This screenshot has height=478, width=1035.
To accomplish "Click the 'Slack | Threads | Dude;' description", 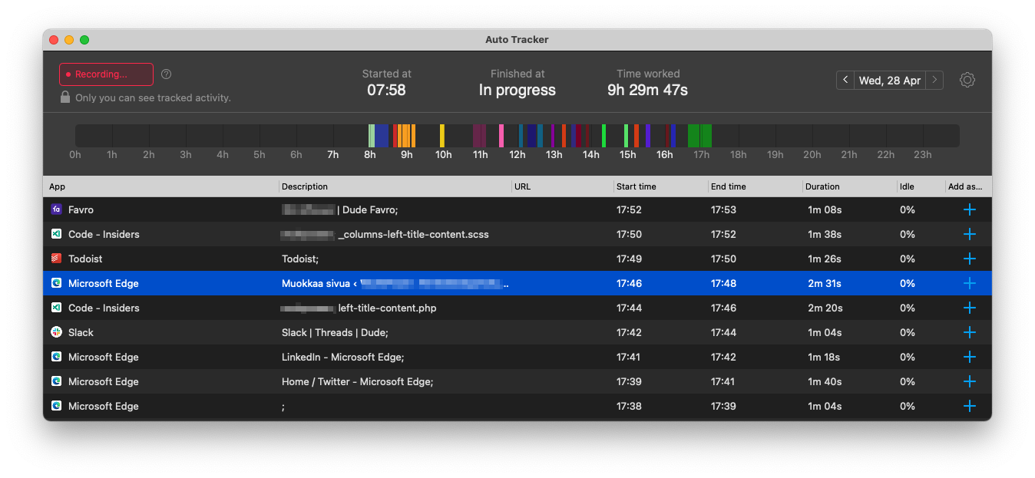I will (x=335, y=332).
